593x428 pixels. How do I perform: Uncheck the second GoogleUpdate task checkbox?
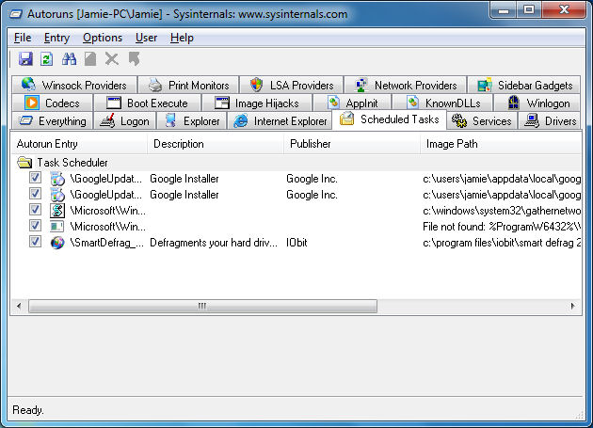point(35,194)
